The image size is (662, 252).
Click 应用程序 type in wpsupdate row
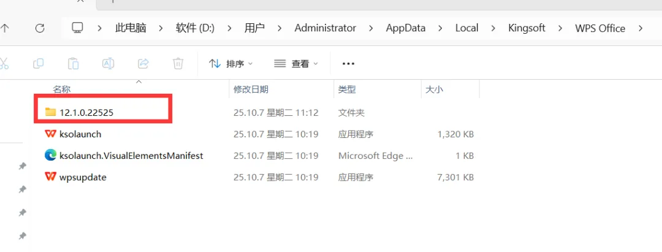[356, 177]
